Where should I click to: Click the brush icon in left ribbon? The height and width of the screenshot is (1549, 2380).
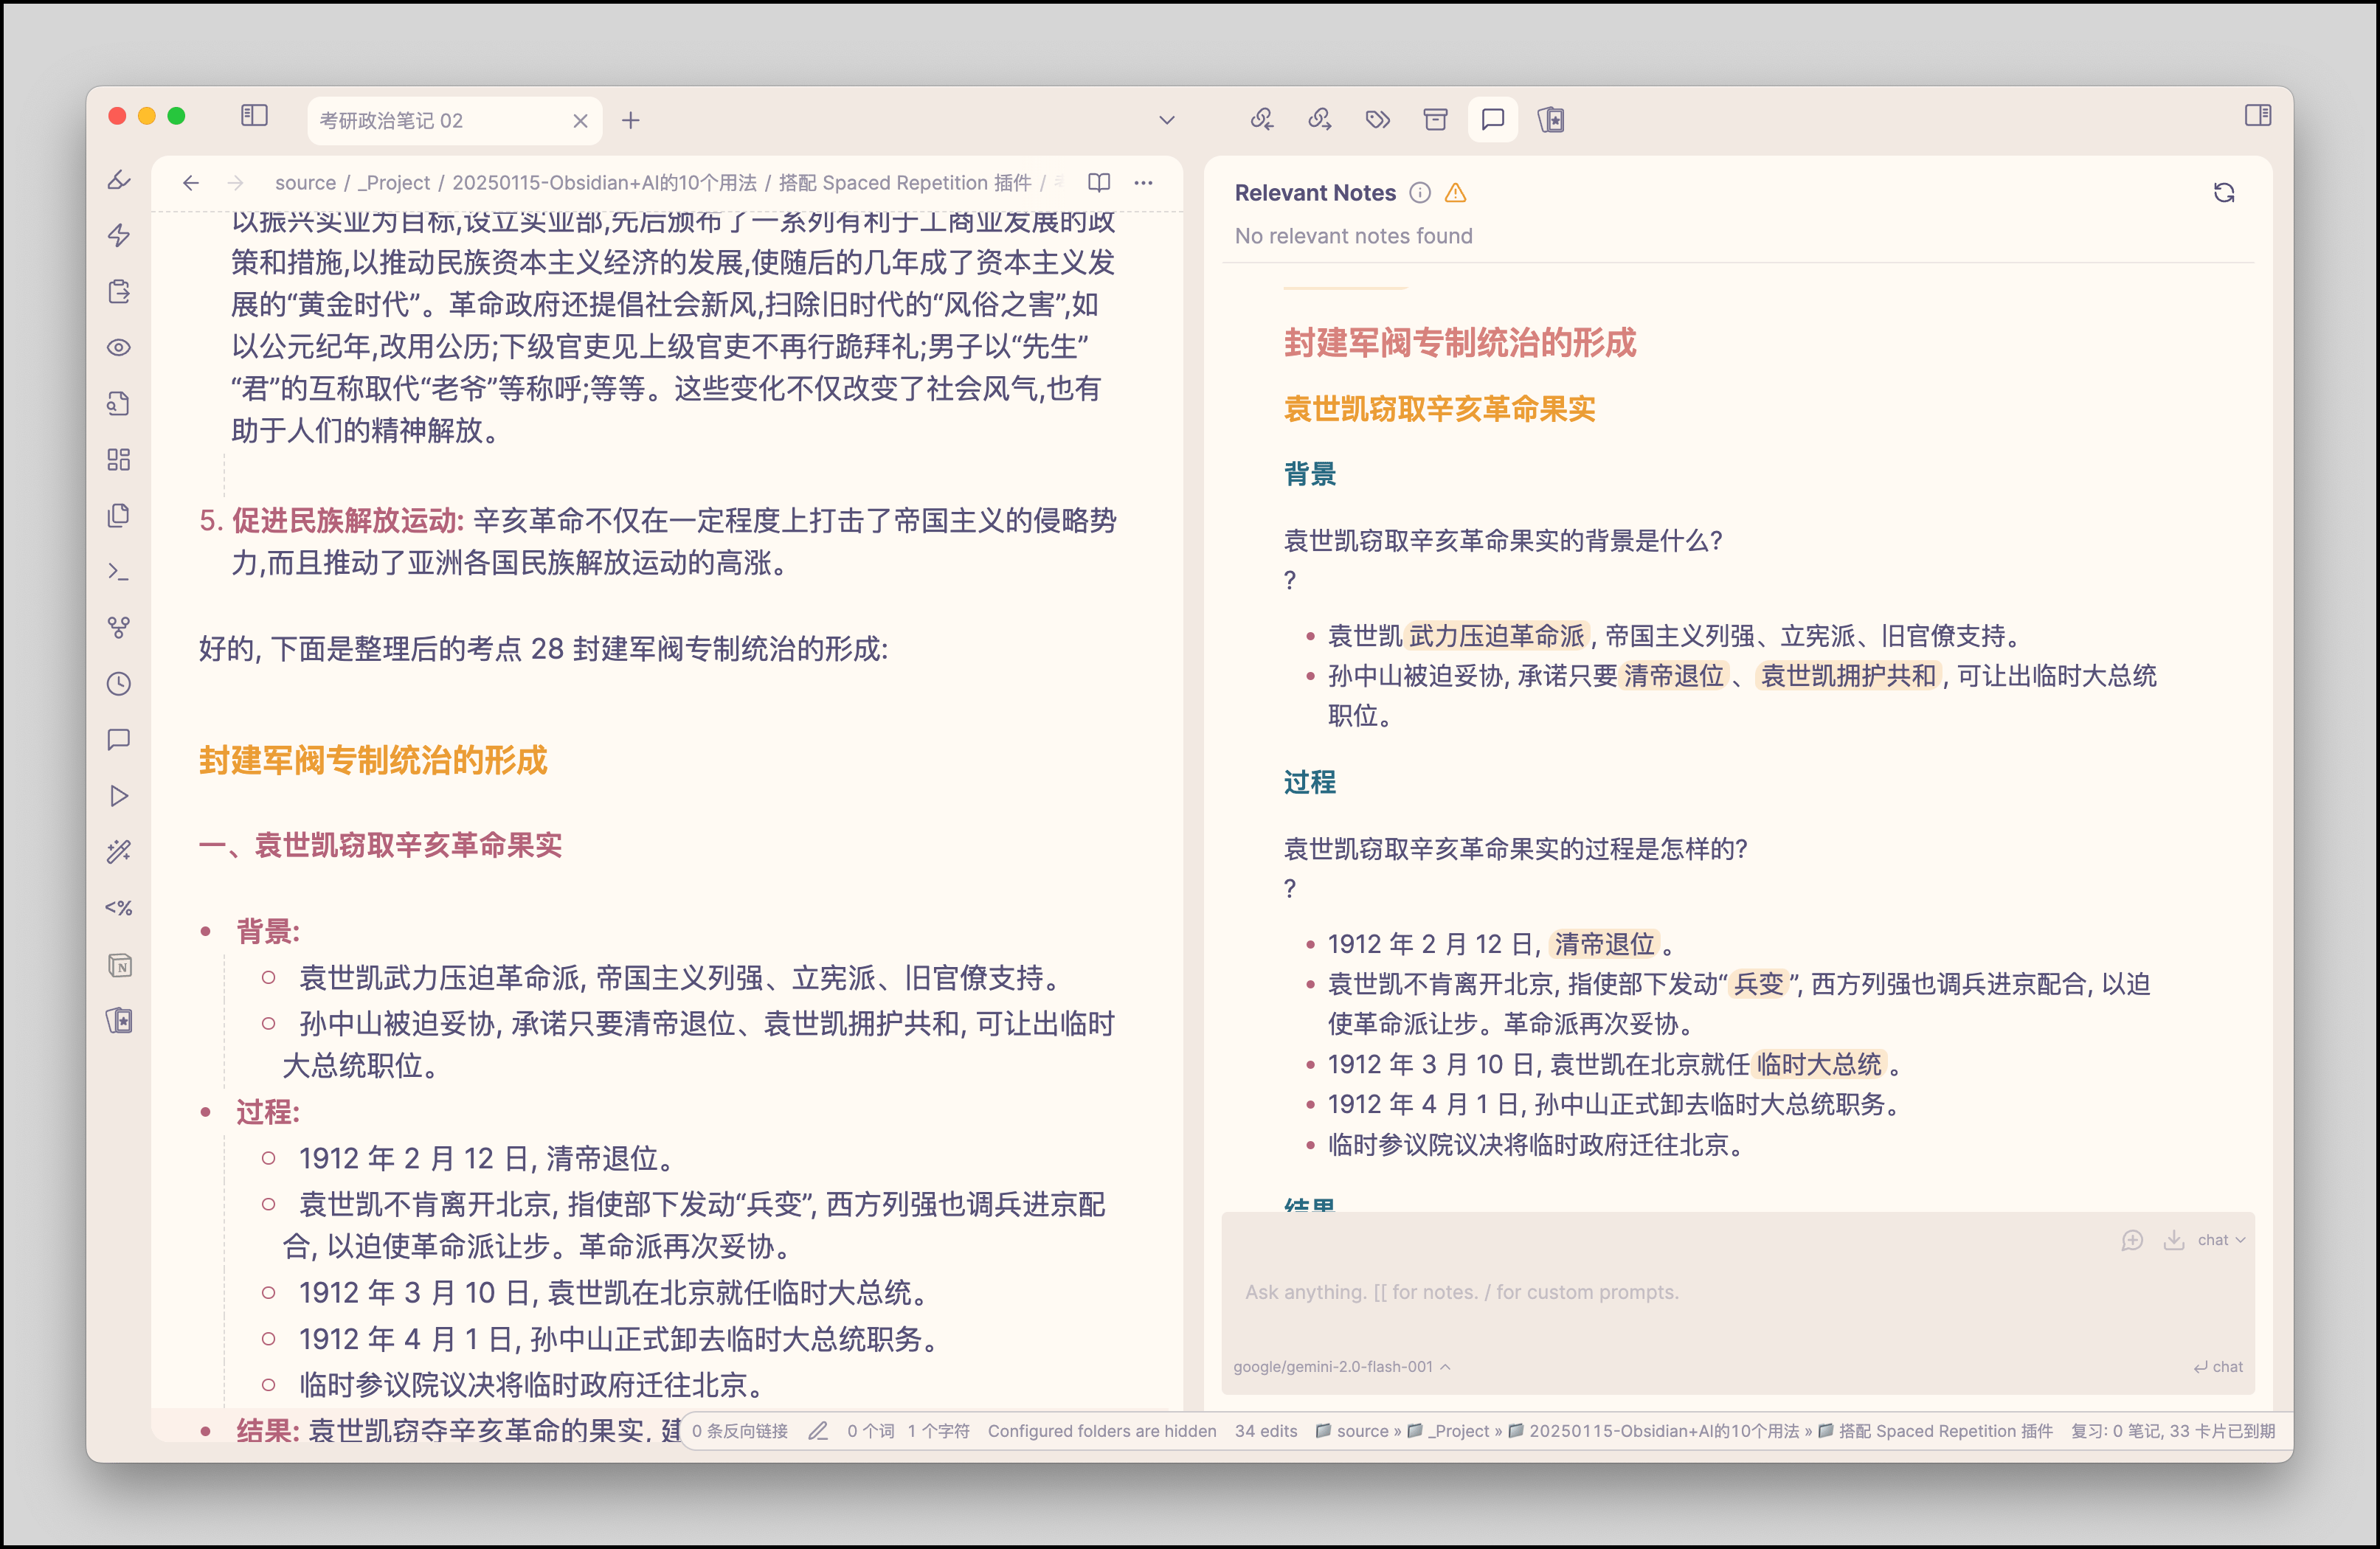coord(119,180)
